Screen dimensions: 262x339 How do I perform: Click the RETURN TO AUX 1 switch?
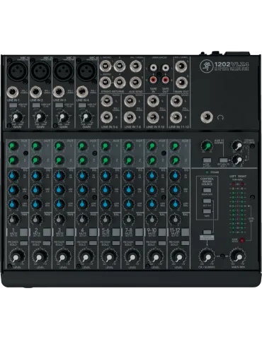[223, 160]
